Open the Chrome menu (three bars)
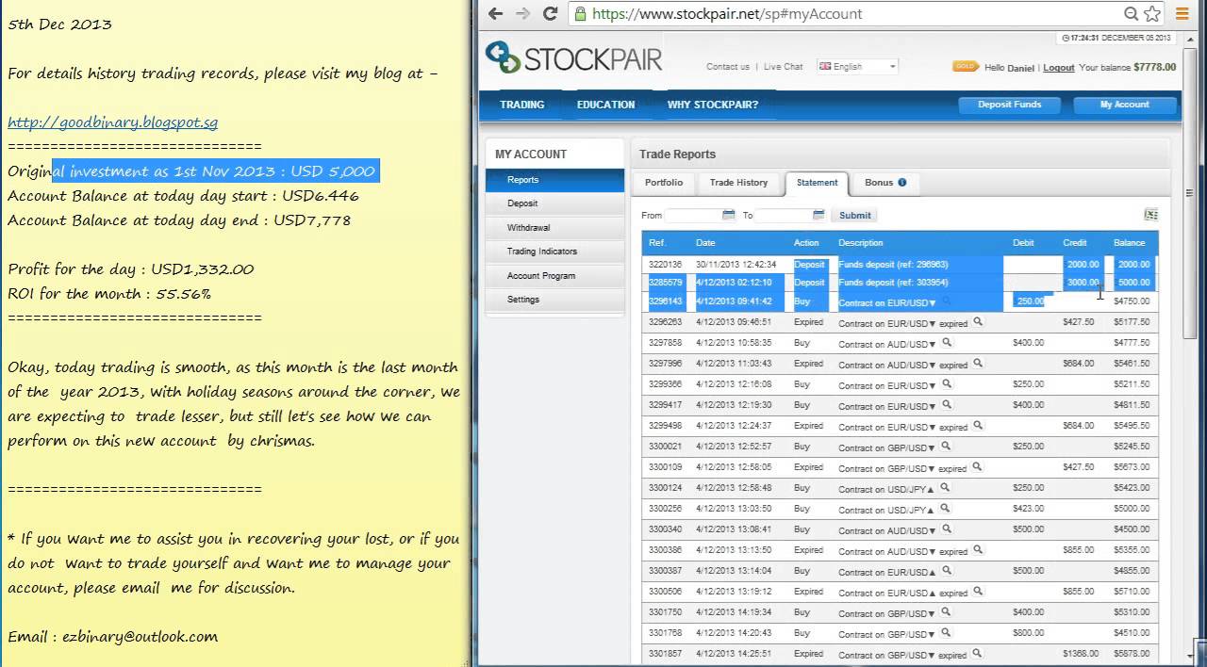The width and height of the screenshot is (1207, 667). click(1182, 14)
